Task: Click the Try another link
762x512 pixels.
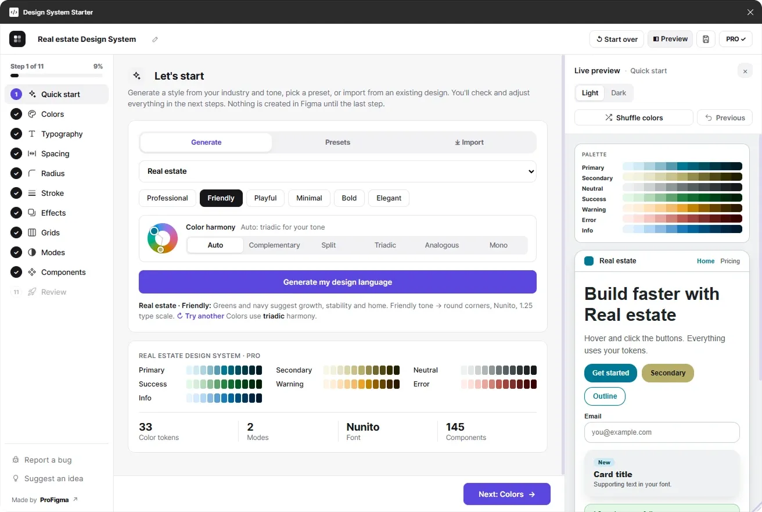Action: click(x=200, y=316)
